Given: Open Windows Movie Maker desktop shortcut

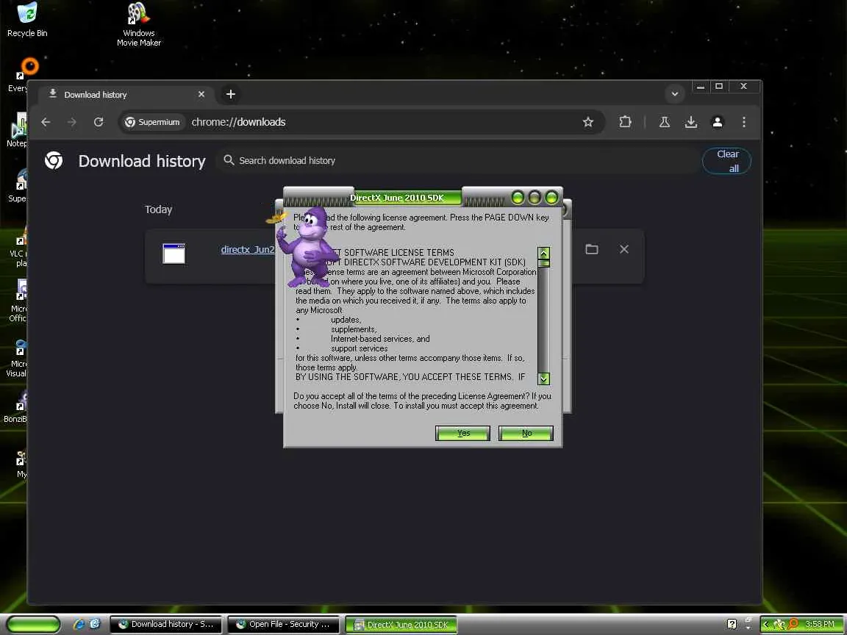Looking at the screenshot, I should [139, 24].
